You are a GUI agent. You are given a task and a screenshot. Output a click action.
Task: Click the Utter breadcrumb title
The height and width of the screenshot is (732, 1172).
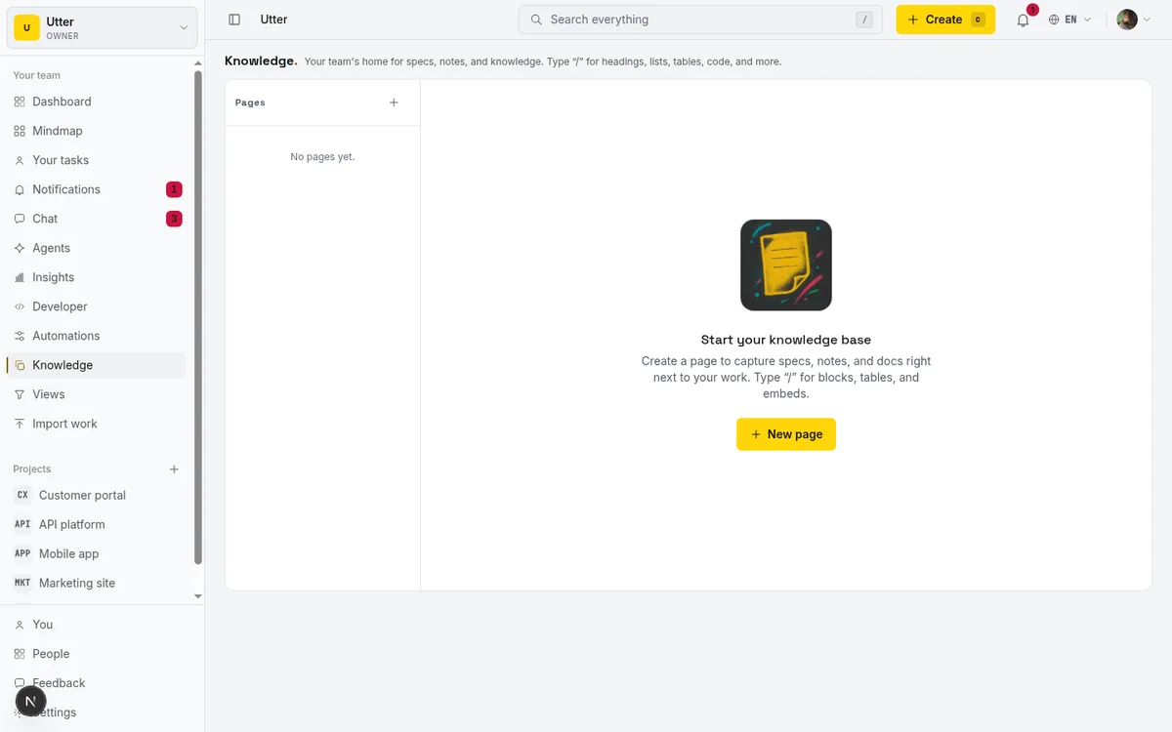273,20
